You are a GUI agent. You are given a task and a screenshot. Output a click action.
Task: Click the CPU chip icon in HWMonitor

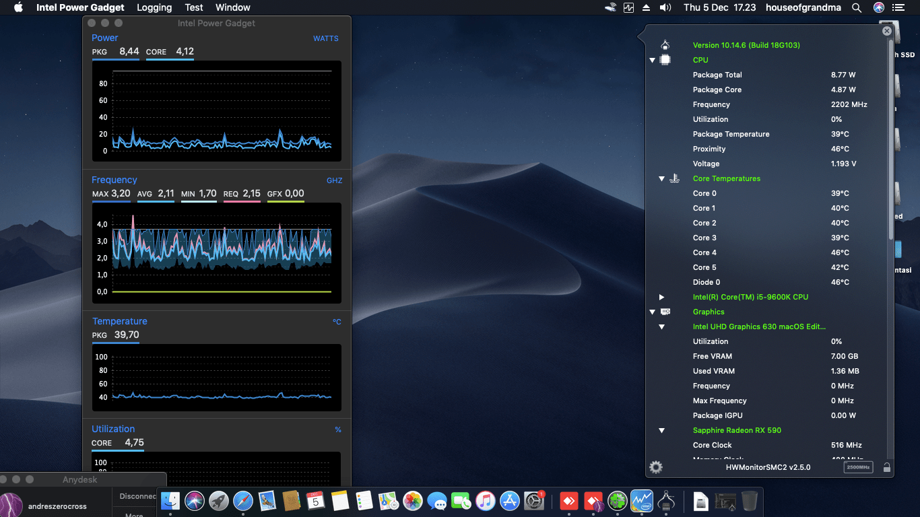click(665, 60)
